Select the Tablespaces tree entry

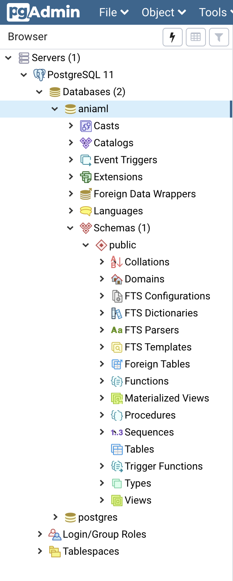click(x=91, y=551)
